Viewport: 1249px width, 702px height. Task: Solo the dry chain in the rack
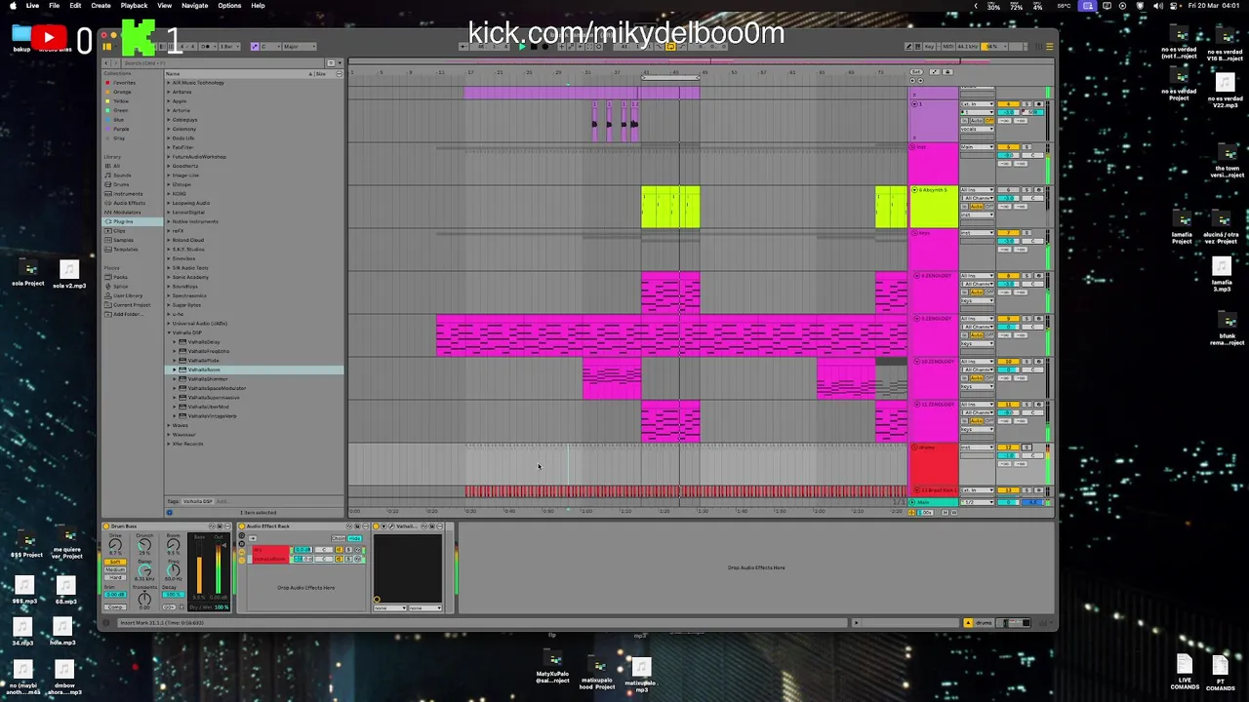click(348, 550)
